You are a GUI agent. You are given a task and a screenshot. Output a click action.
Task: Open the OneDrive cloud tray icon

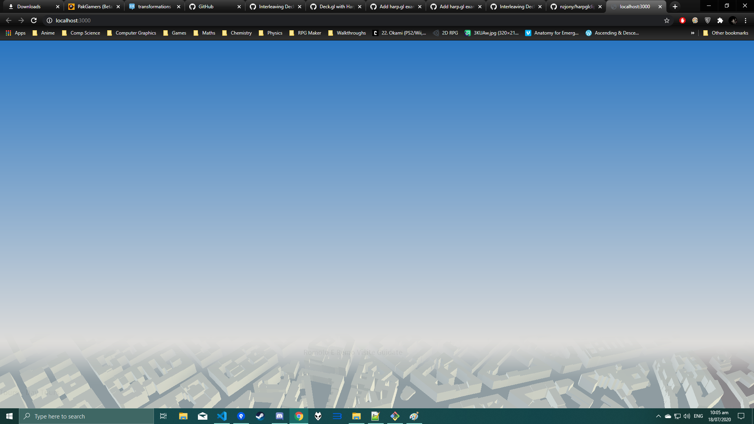668,416
